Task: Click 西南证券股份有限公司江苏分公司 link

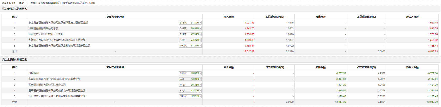Action: 47,85
